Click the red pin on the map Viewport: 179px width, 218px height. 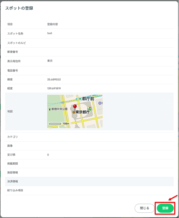tap(75, 108)
